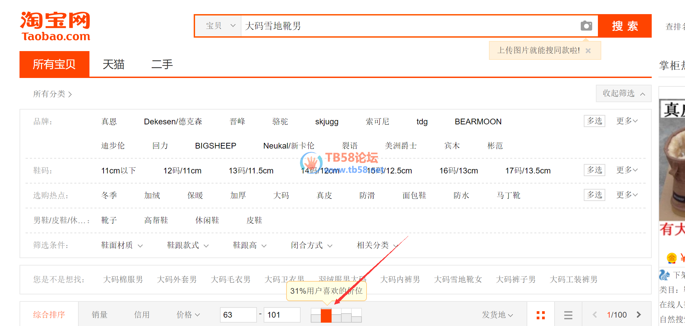Collapse filters with 收起筛选
Screen dimensions: 685x326
tap(623, 93)
